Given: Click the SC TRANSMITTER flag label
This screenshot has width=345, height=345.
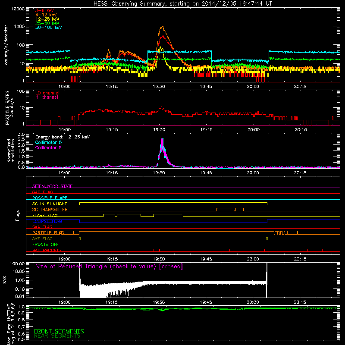Looking at the screenshot, I should [x=50, y=210].
